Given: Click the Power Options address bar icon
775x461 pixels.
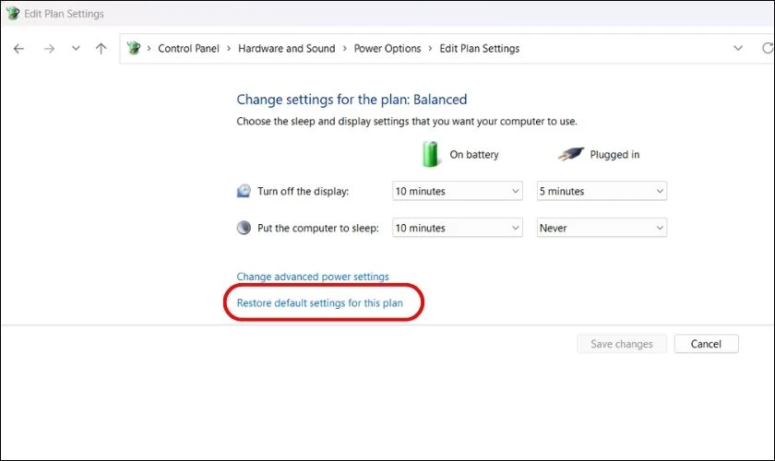Looking at the screenshot, I should 134,48.
